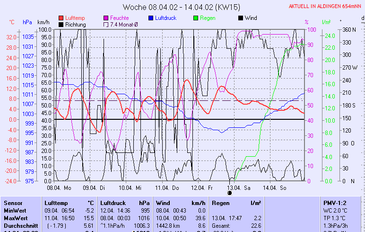Click the °C axis unit label
Image resolution: width=365 pixels, height=232 pixels.
click(x=12, y=22)
